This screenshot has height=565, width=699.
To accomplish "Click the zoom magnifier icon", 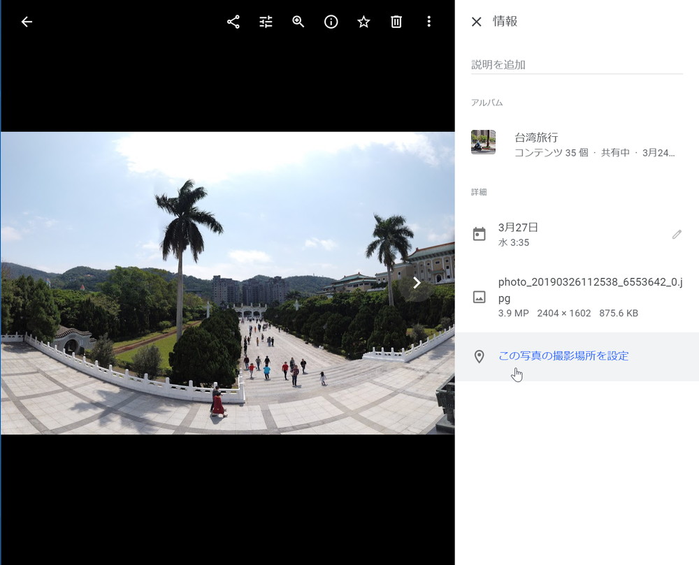I will tap(298, 22).
